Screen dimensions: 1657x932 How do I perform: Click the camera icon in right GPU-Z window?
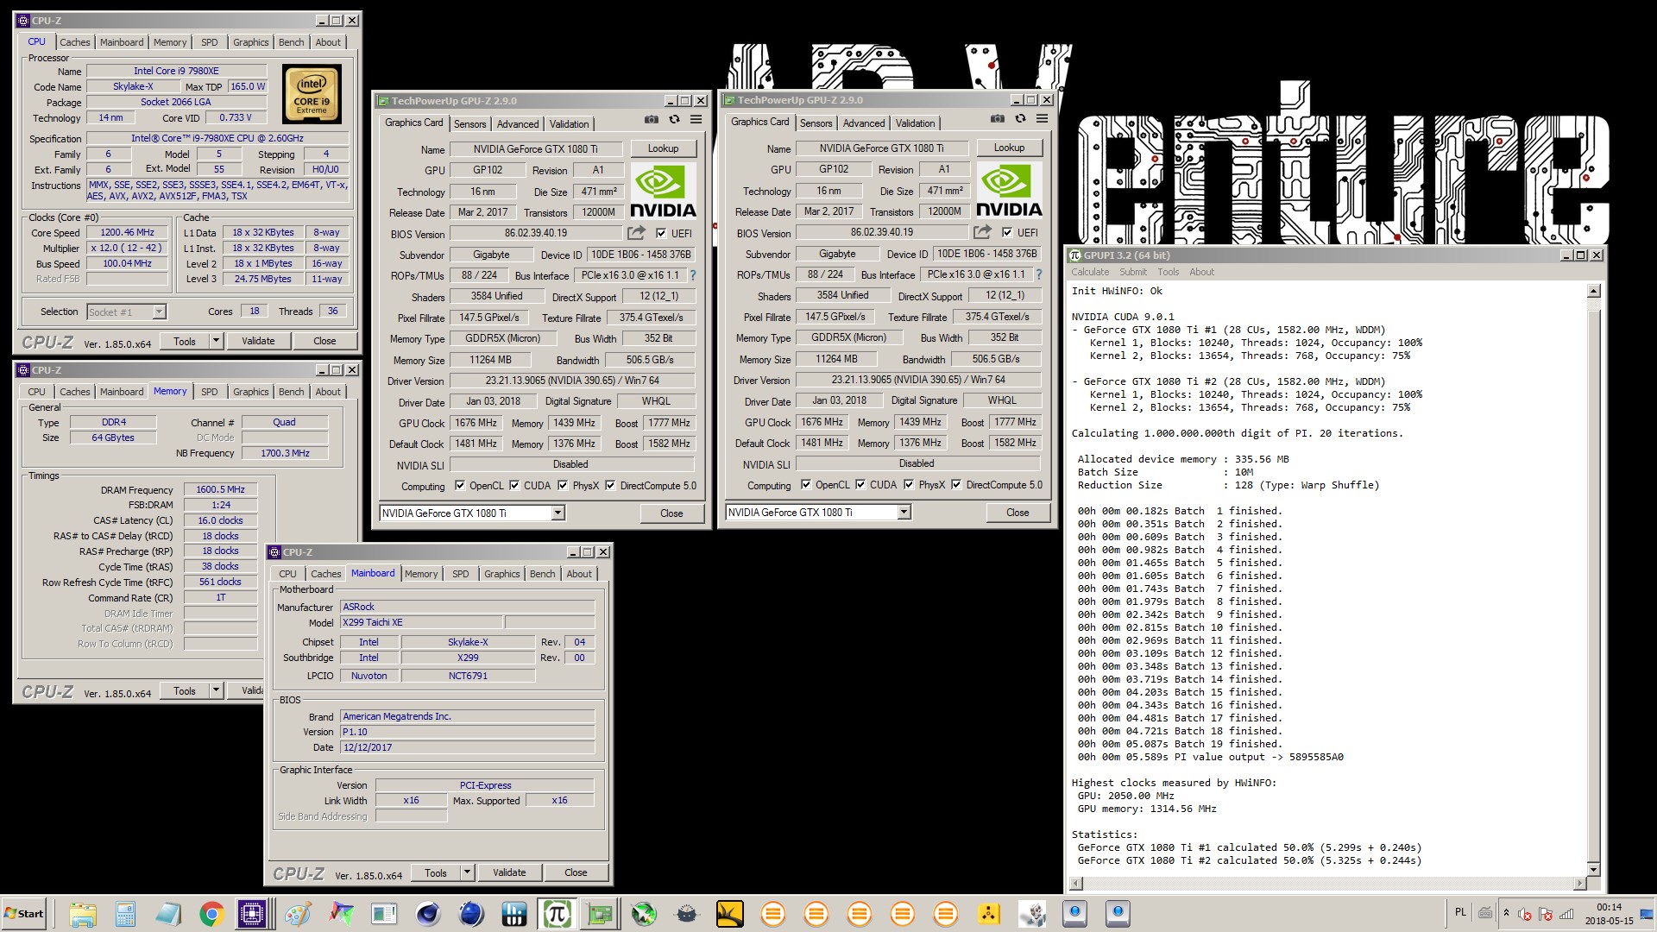998,119
